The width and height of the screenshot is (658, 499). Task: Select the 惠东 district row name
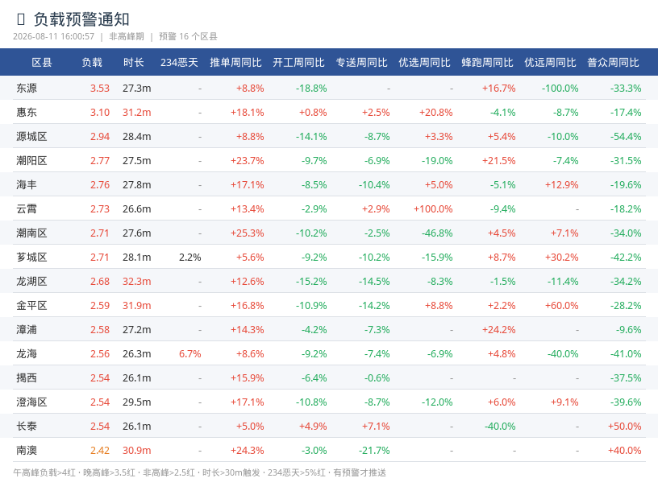[27, 113]
